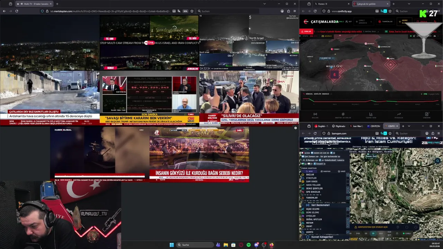Reload the conflictly.app page
The width and height of the screenshot is (443, 249).
pyautogui.click(x=315, y=11)
